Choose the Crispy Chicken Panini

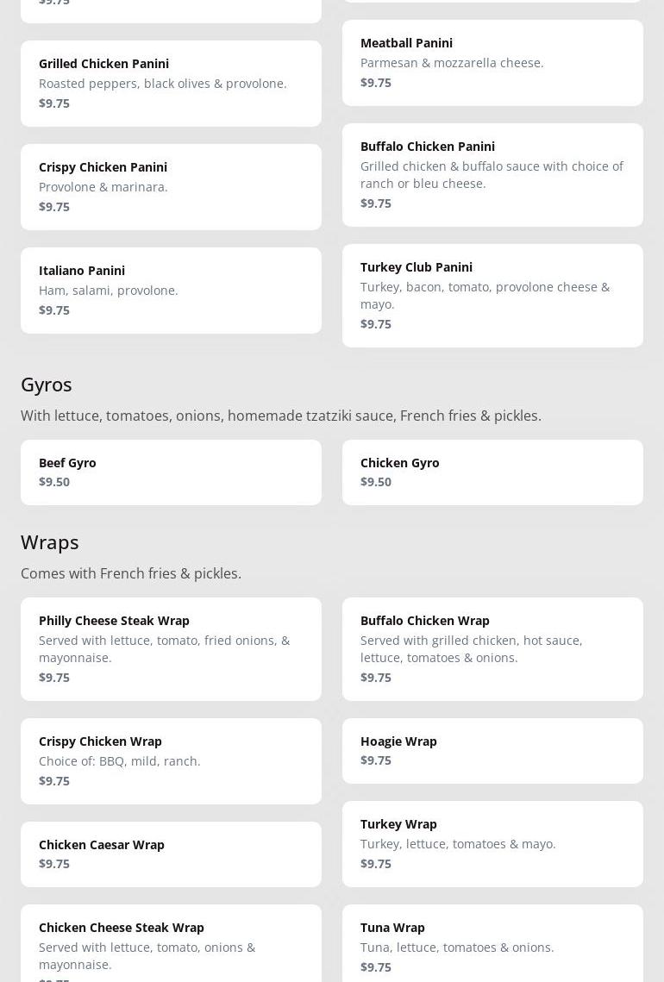171,186
